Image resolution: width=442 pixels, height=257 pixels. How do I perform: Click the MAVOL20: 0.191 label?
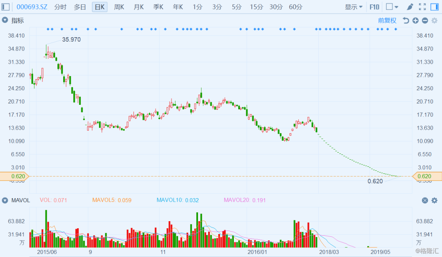coord(245,200)
